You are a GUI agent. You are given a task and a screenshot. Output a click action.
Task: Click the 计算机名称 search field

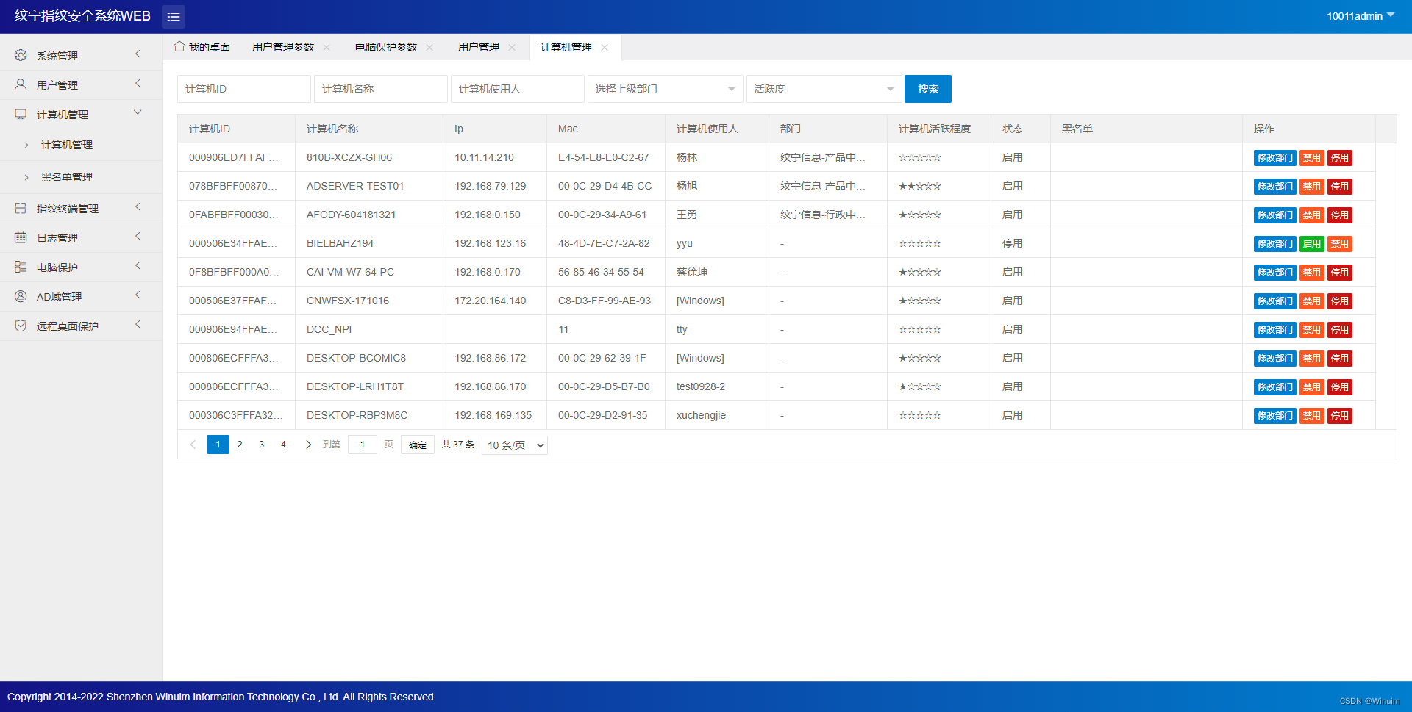(x=381, y=89)
